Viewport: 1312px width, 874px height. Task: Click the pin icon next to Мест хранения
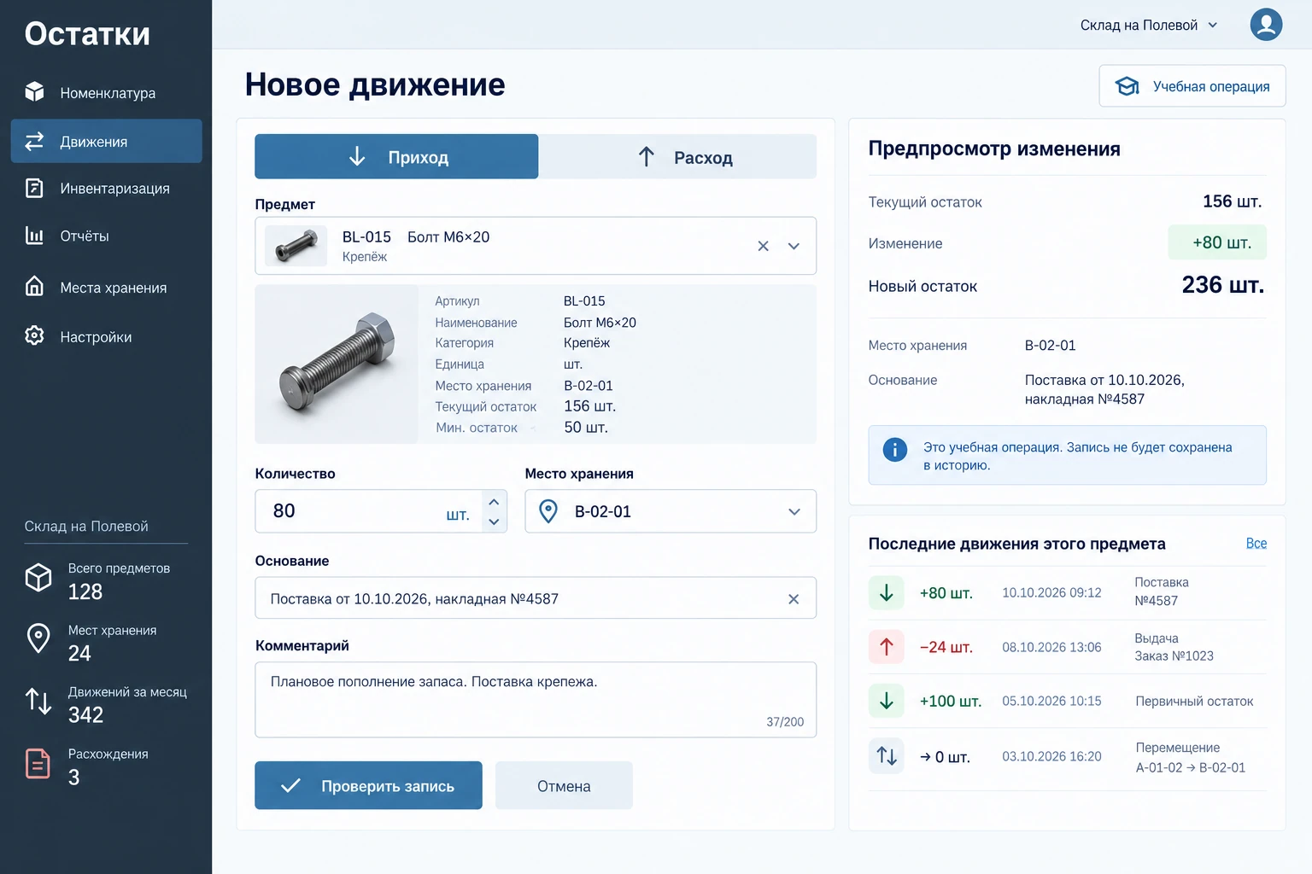38,638
